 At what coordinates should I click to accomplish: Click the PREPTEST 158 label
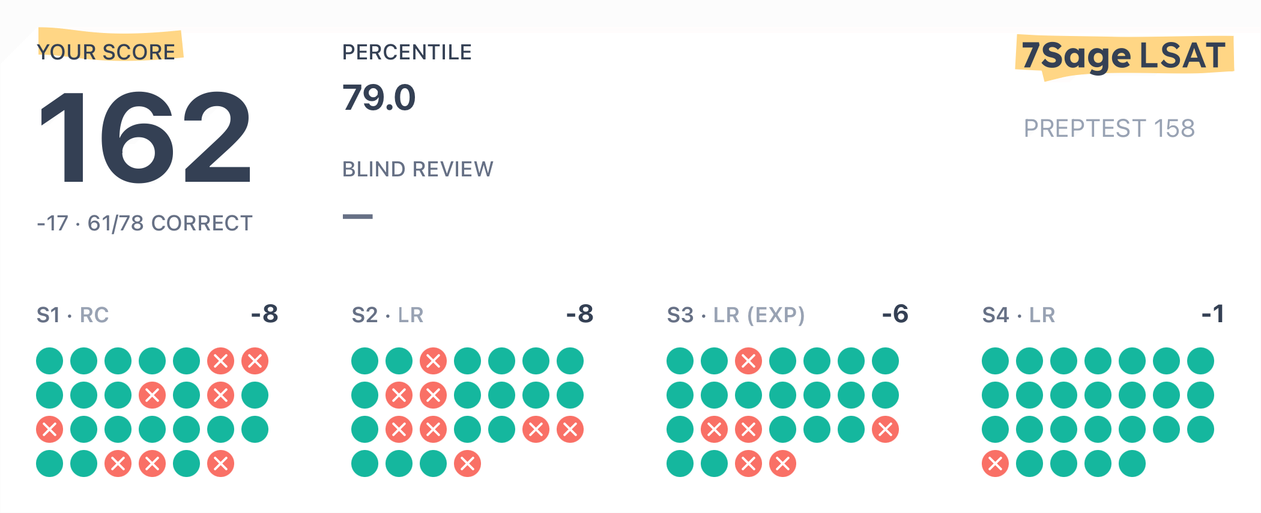pos(1109,128)
